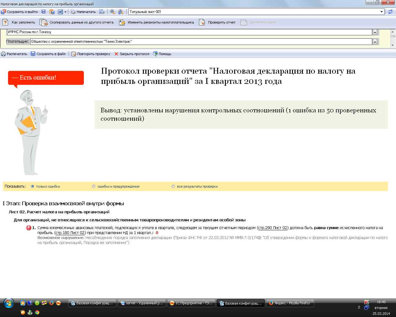The width and height of the screenshot is (396, 317).
Task: Save the report using the diskette icon
Action: [44, 11]
